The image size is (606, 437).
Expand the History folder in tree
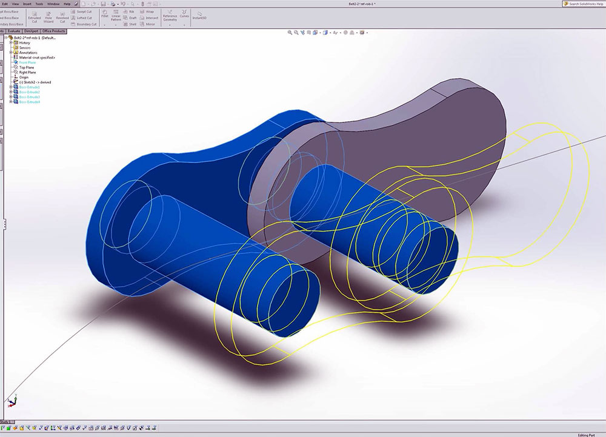point(11,43)
